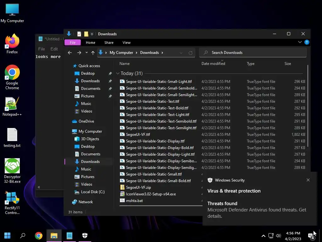Viewport: 322px width, 242px height.
Task: Refresh the Downloads folder view
Action: pyautogui.click(x=191, y=53)
